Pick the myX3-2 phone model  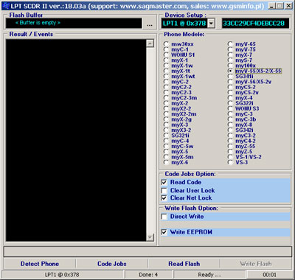coord(167,130)
